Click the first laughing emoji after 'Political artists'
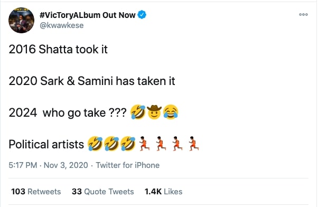 [95, 144]
